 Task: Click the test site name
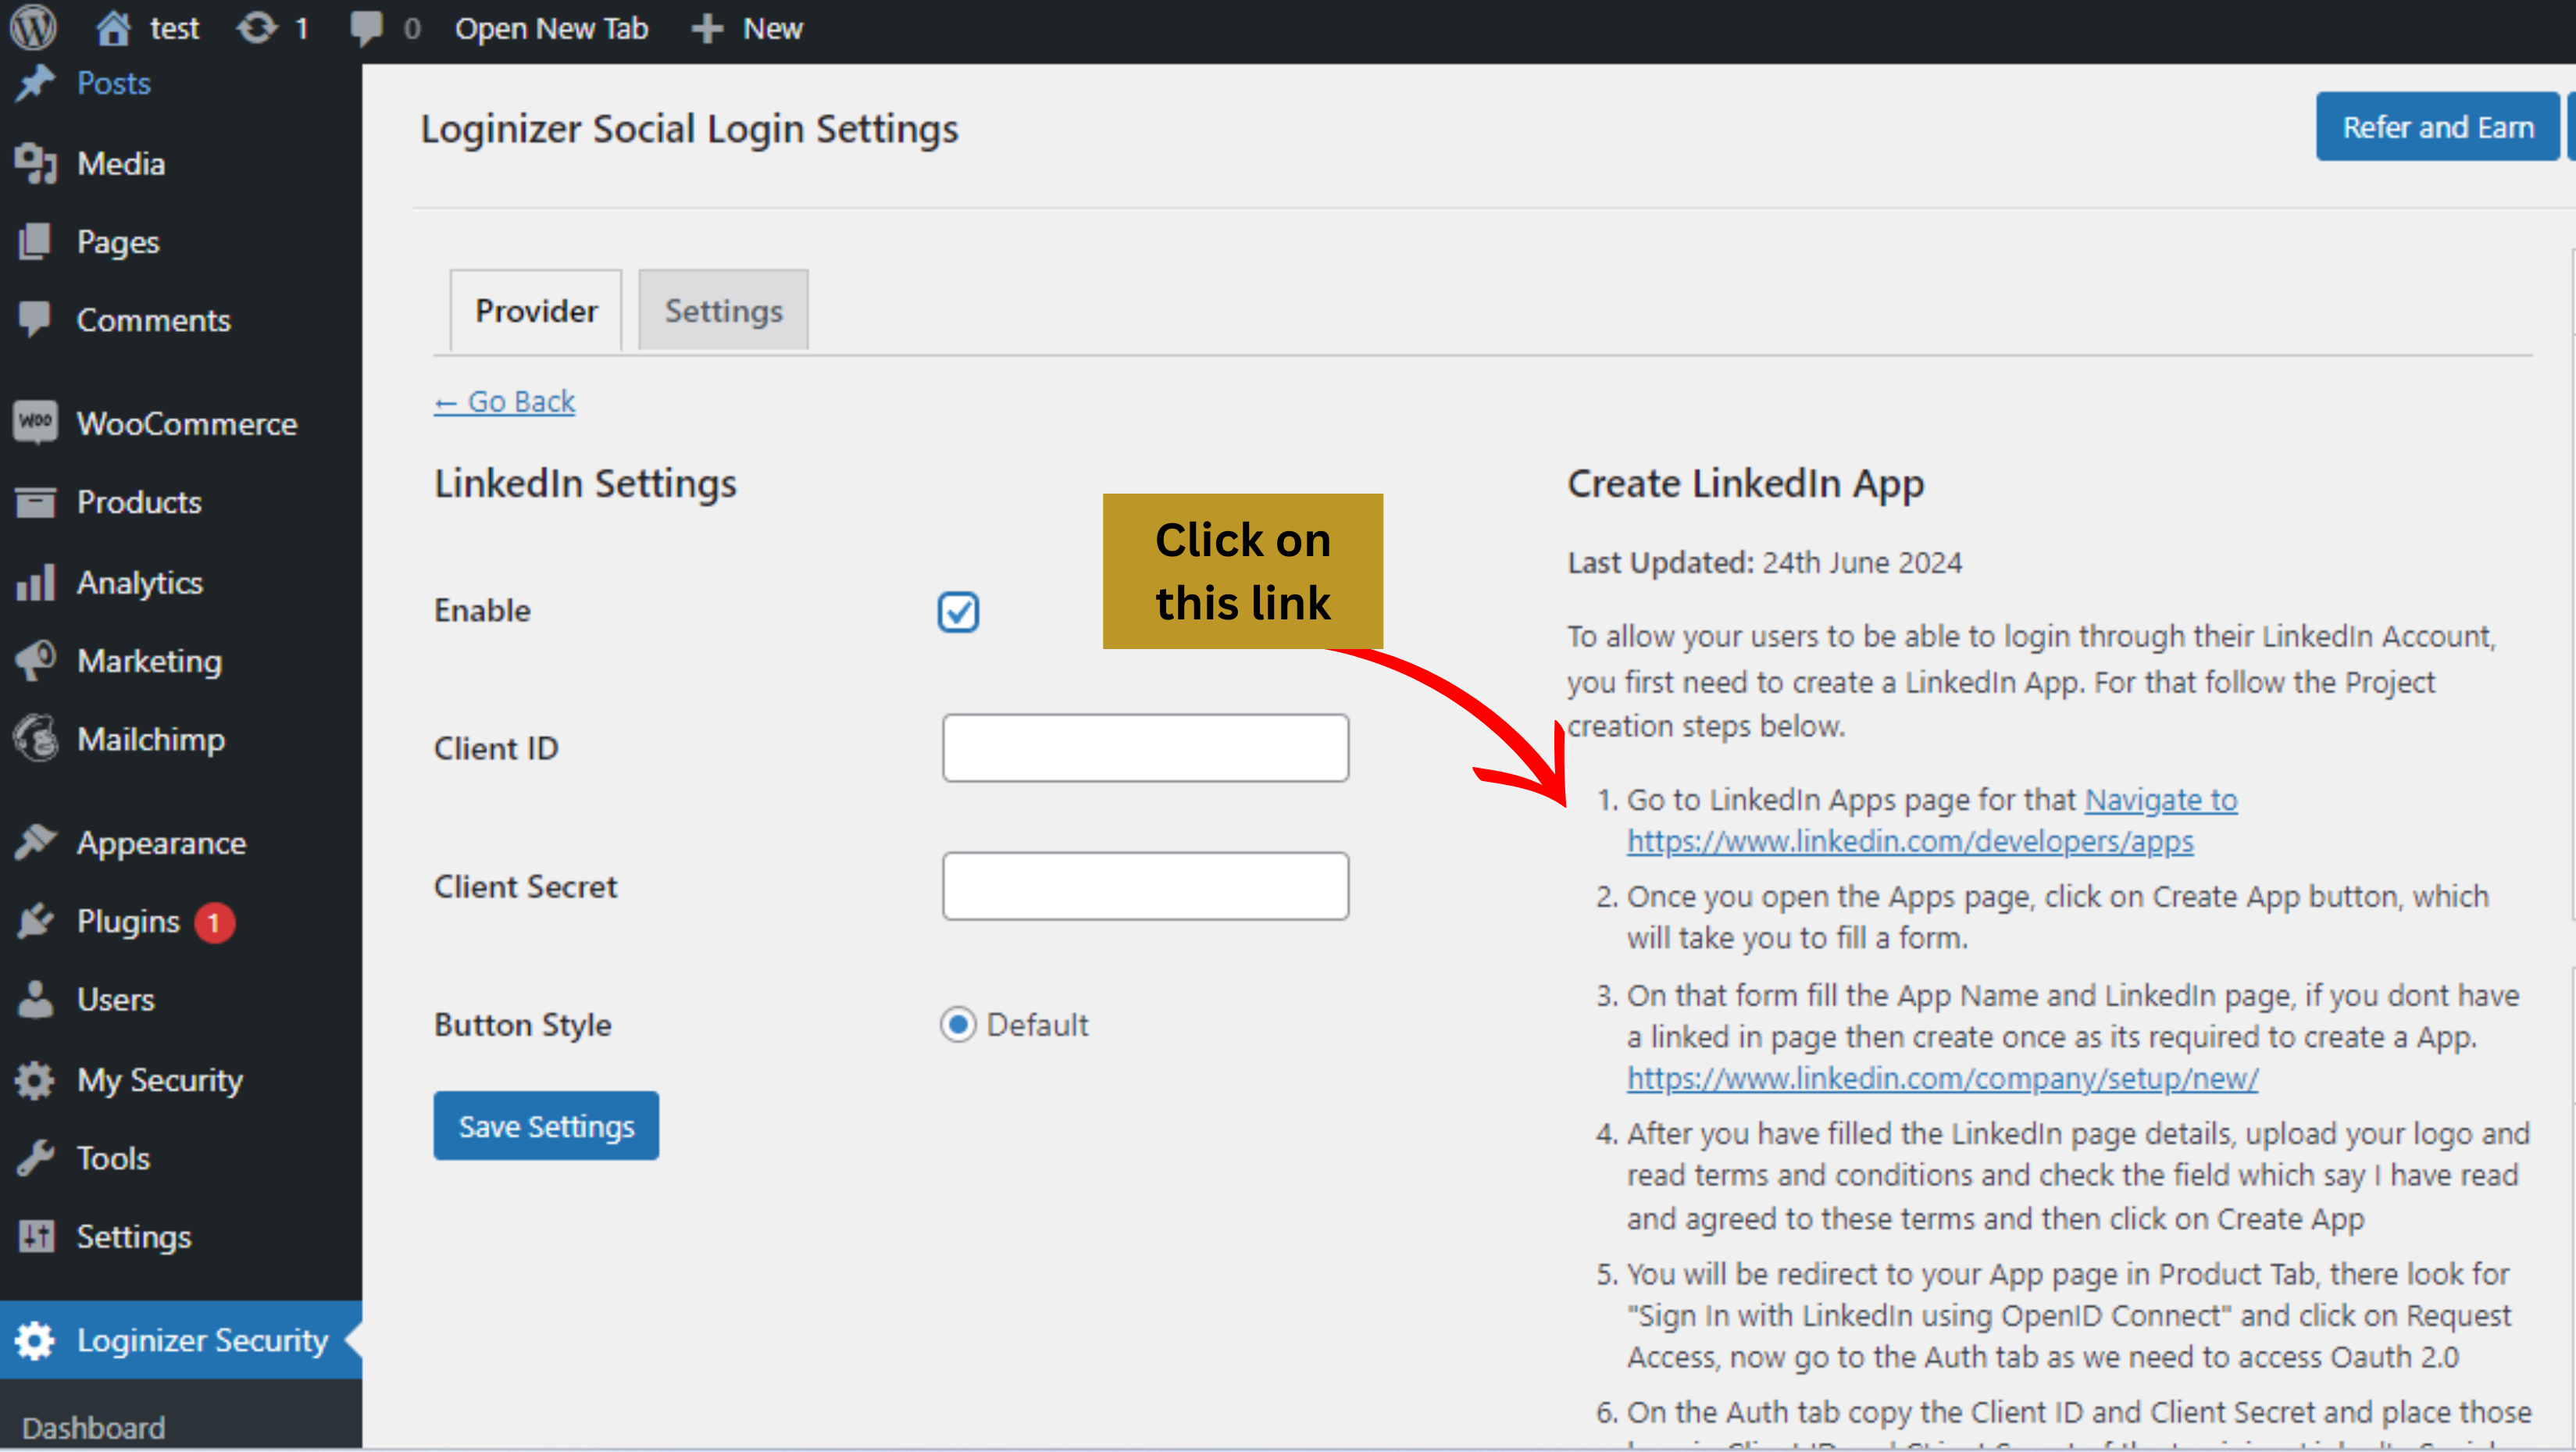pos(175,28)
